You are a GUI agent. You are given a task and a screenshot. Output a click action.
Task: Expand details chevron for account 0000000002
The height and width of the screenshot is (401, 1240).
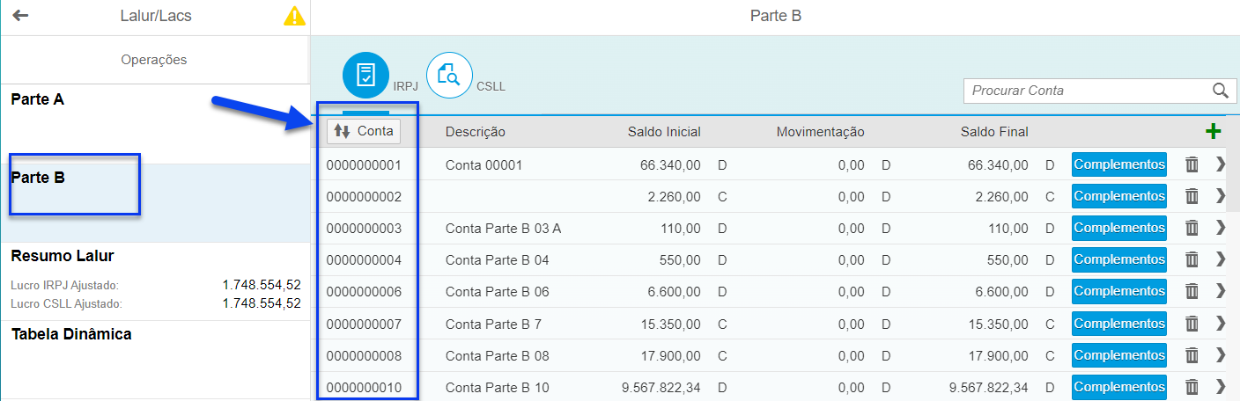(1220, 196)
